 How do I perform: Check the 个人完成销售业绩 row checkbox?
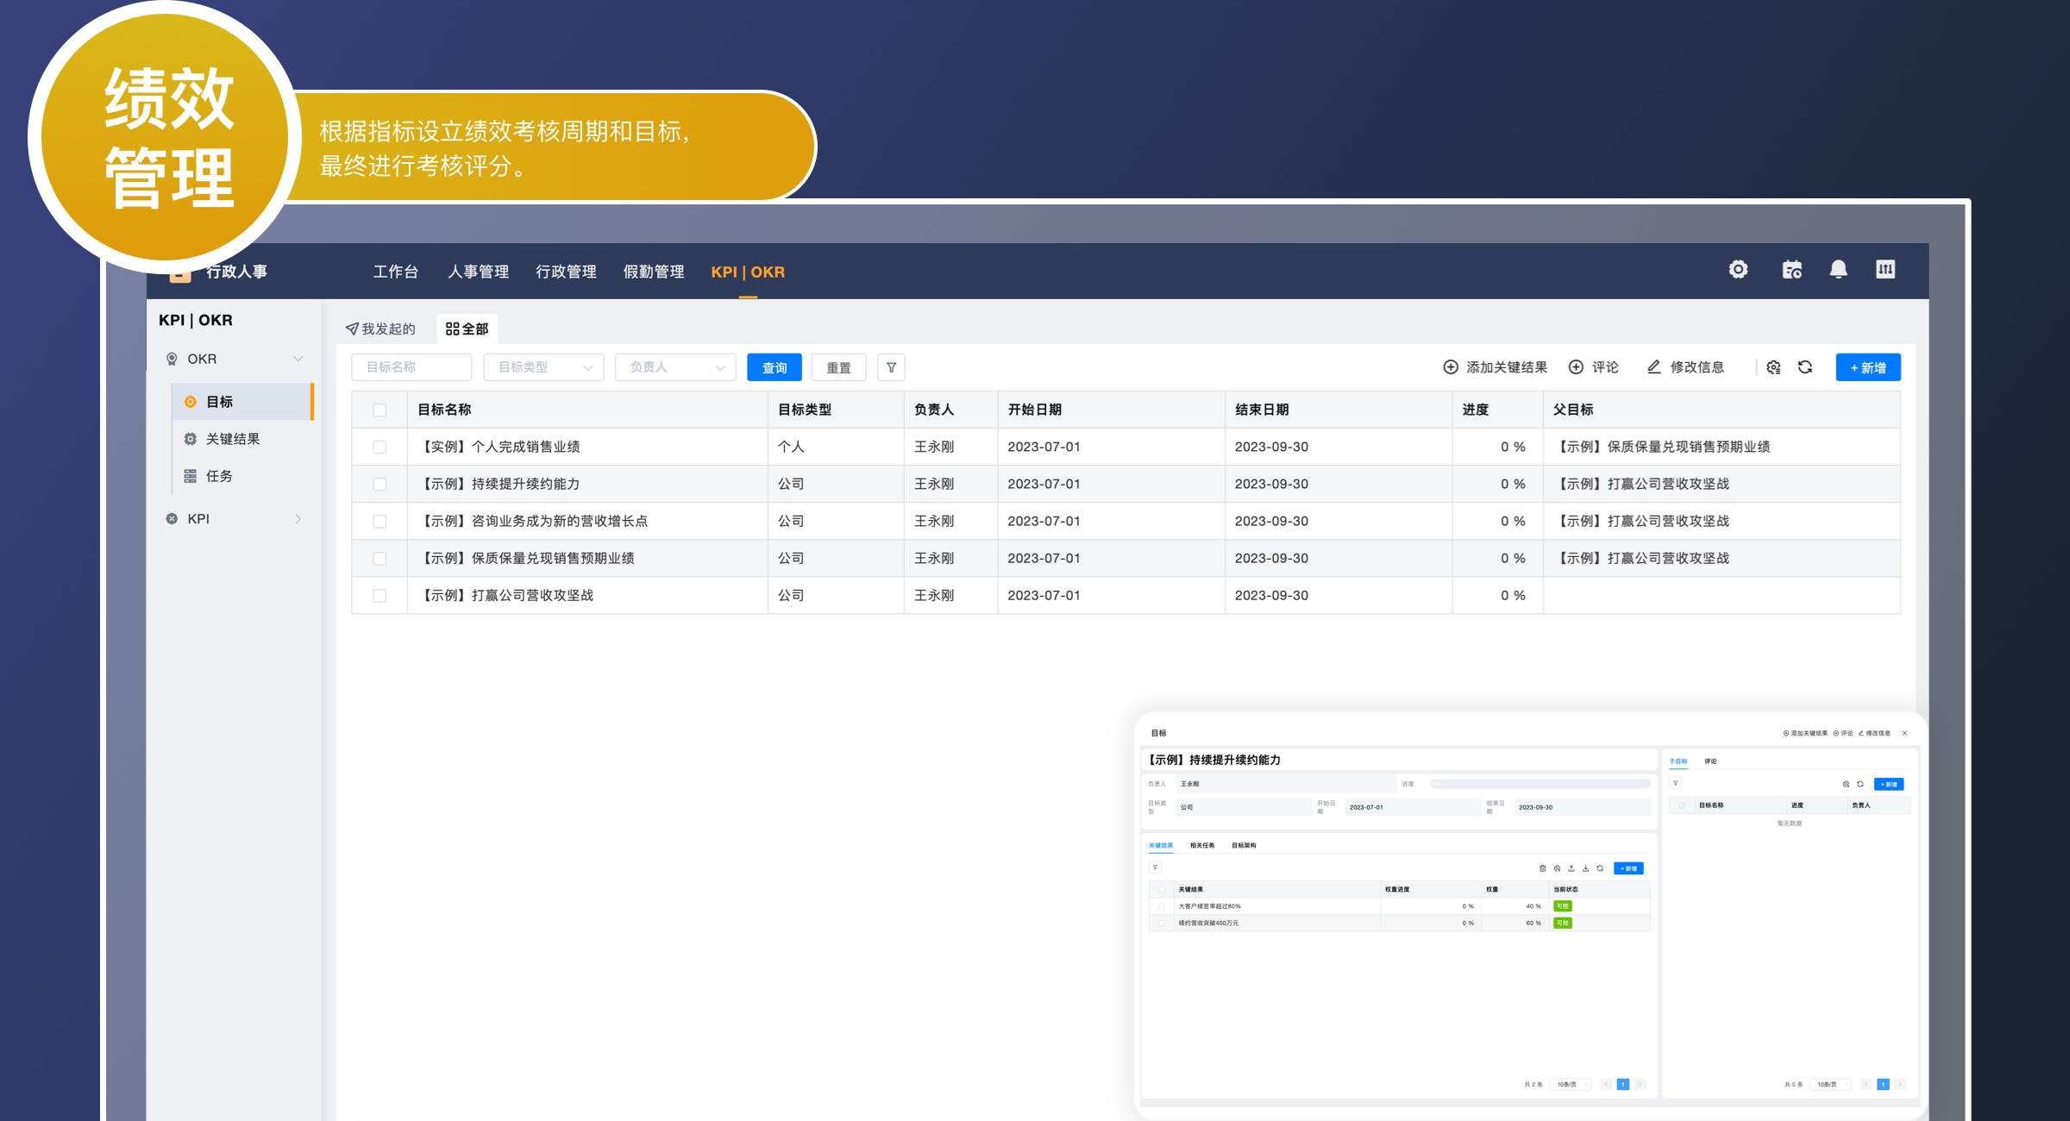pyautogui.click(x=379, y=447)
